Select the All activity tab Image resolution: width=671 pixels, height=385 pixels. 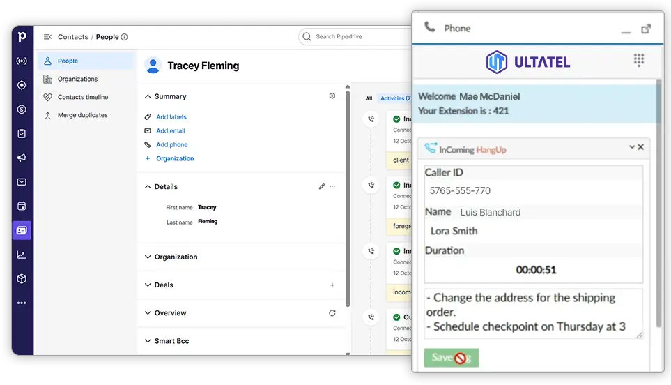click(369, 98)
